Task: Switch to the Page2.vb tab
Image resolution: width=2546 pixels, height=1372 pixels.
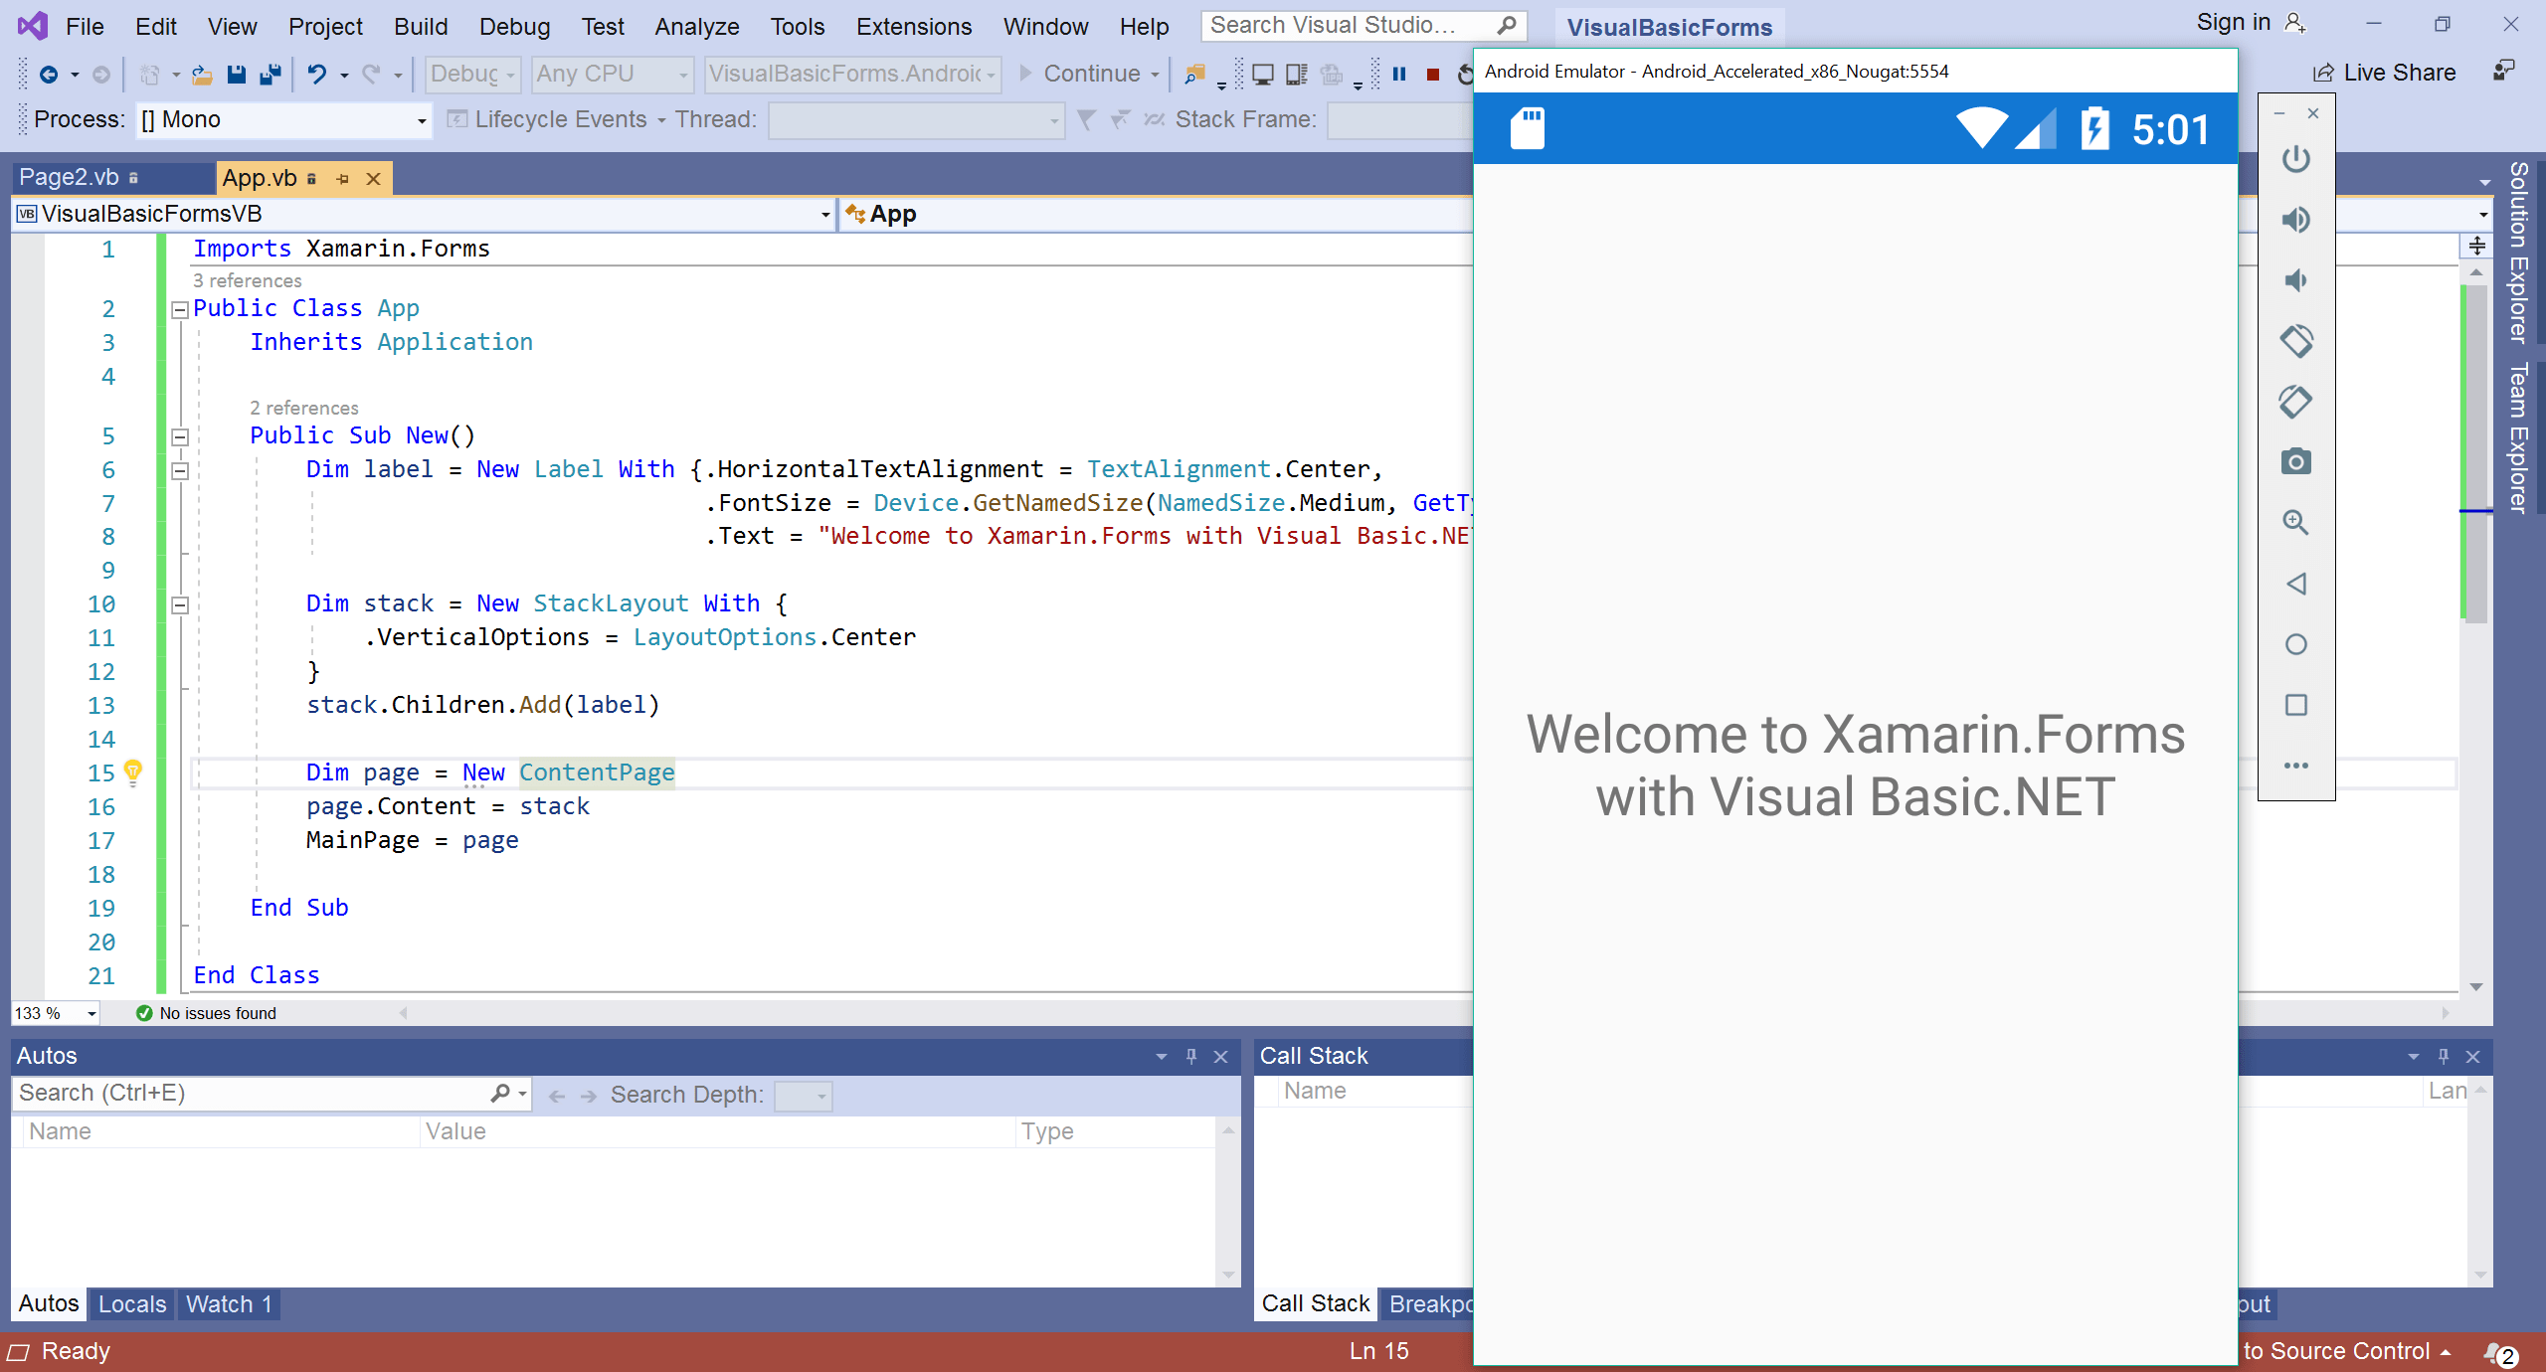Action: point(70,177)
